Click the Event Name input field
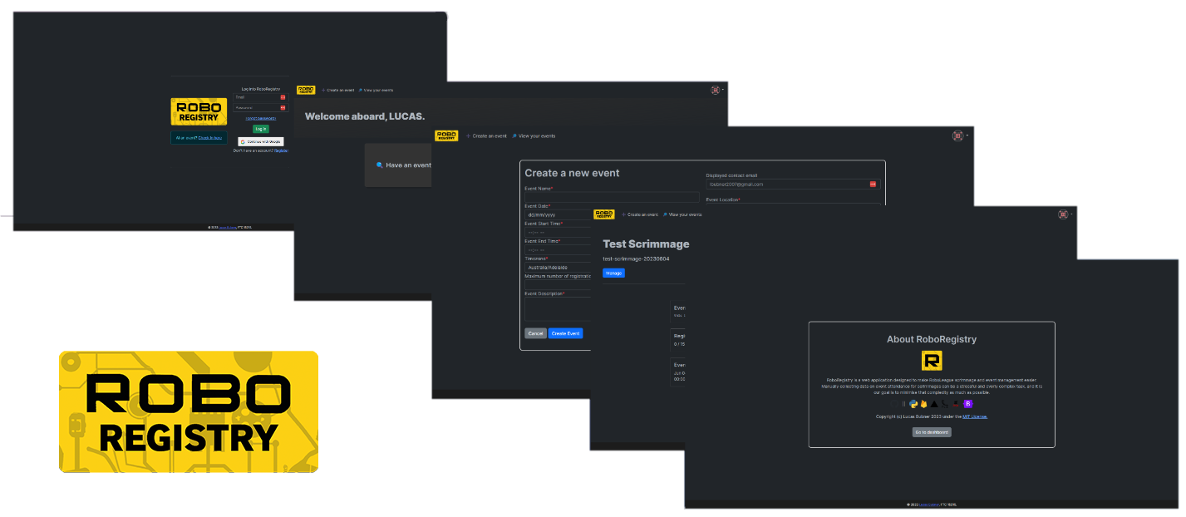The image size is (1186, 517). pos(612,197)
